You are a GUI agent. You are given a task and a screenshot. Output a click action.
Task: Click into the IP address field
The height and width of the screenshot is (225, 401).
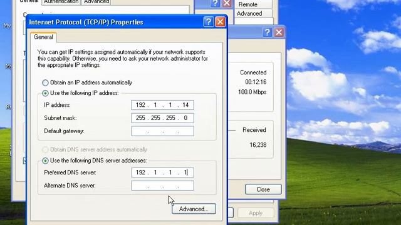163,105
